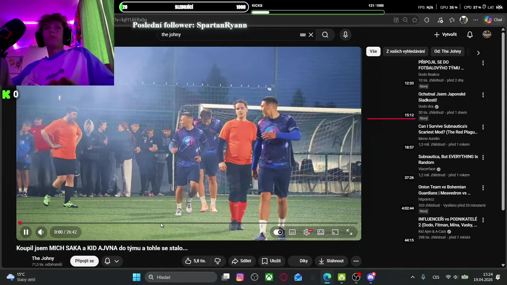This screenshot has width=507, height=285.
Task: Join the channel via Připojit se
Action: [x=84, y=261]
